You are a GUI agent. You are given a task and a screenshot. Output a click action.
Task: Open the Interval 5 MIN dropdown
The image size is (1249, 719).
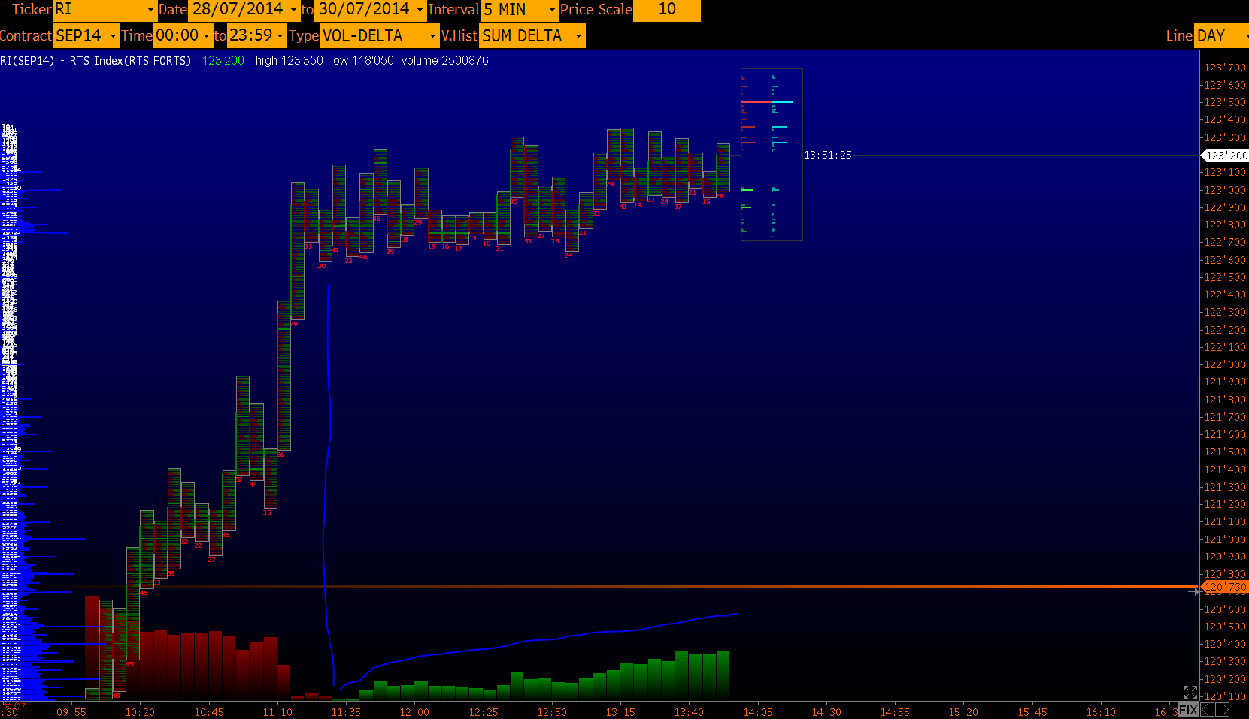[520, 10]
